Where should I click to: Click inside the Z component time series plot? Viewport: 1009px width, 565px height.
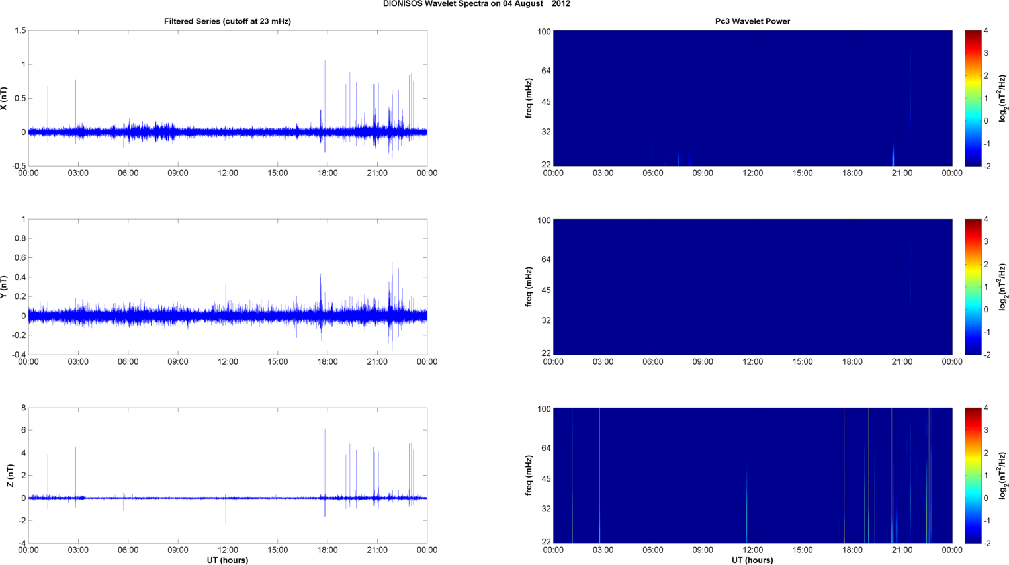tap(228, 475)
